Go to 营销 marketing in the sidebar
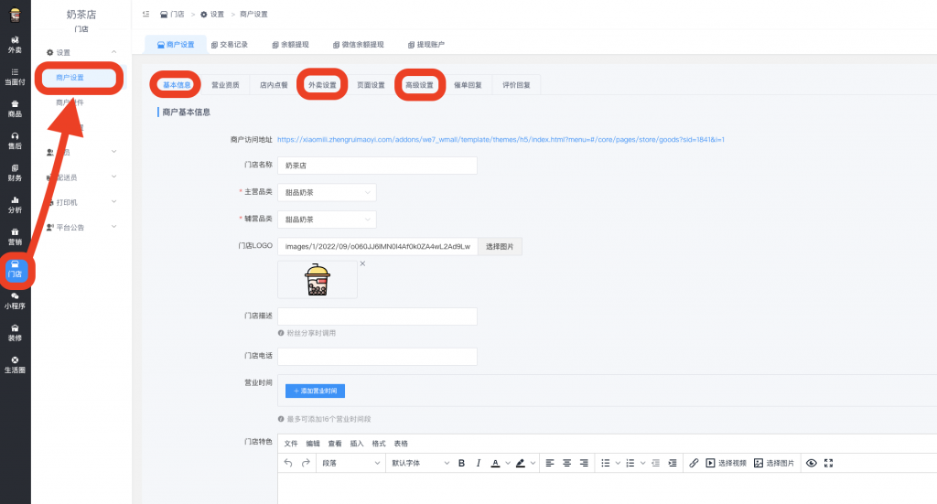Image resolution: width=937 pixels, height=504 pixels. (15, 236)
